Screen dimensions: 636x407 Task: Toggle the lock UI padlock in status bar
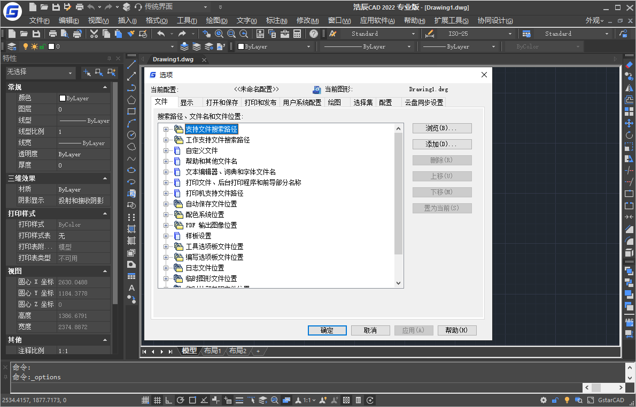pos(555,400)
